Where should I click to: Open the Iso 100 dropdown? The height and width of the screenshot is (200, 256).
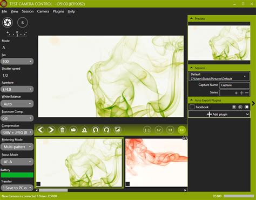point(17,62)
